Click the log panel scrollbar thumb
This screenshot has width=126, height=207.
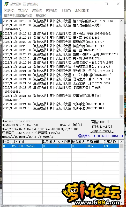121,104
